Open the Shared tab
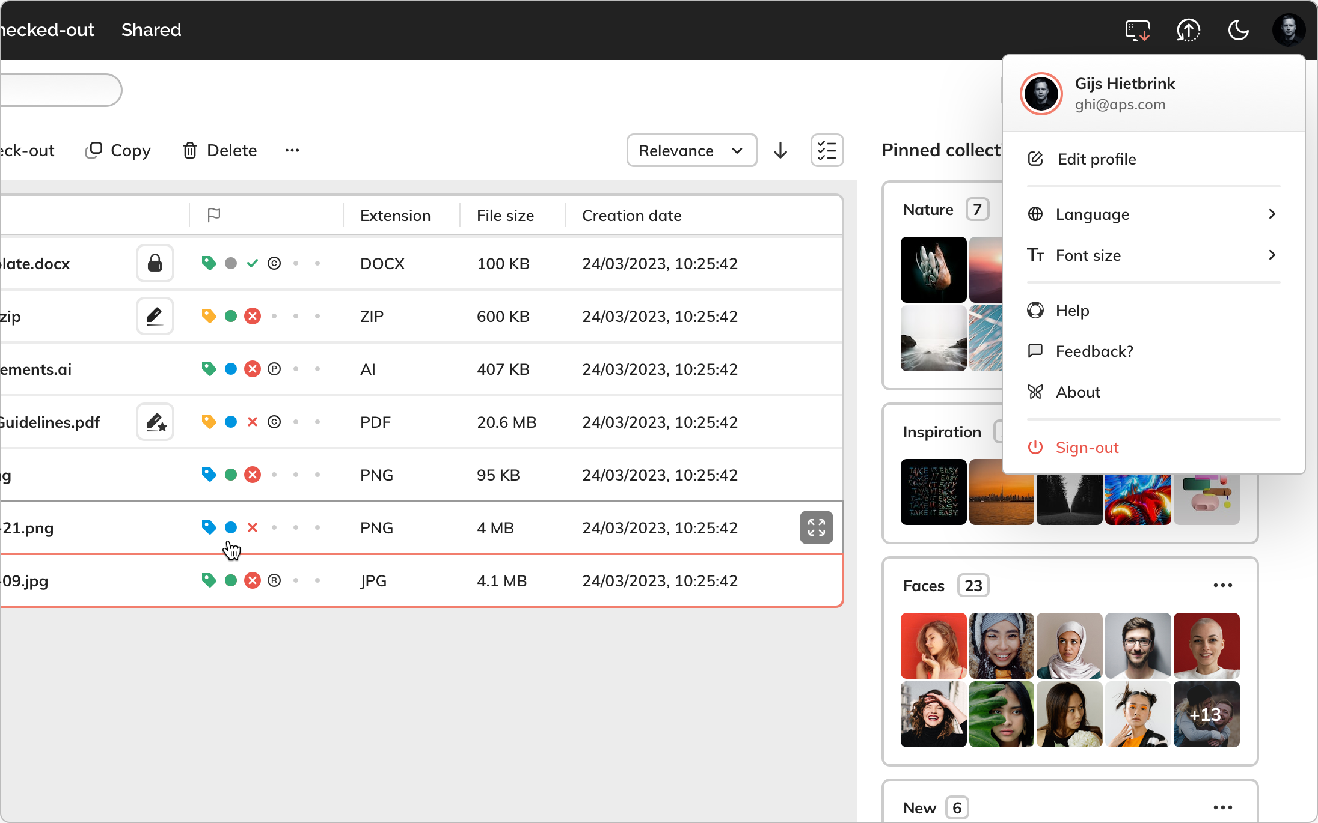 151,30
